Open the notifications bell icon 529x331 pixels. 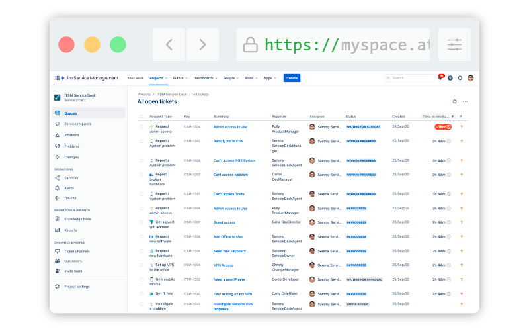coord(440,77)
